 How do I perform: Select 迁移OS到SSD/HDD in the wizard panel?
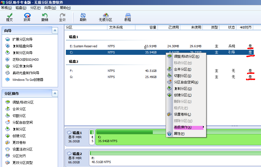point(26,60)
